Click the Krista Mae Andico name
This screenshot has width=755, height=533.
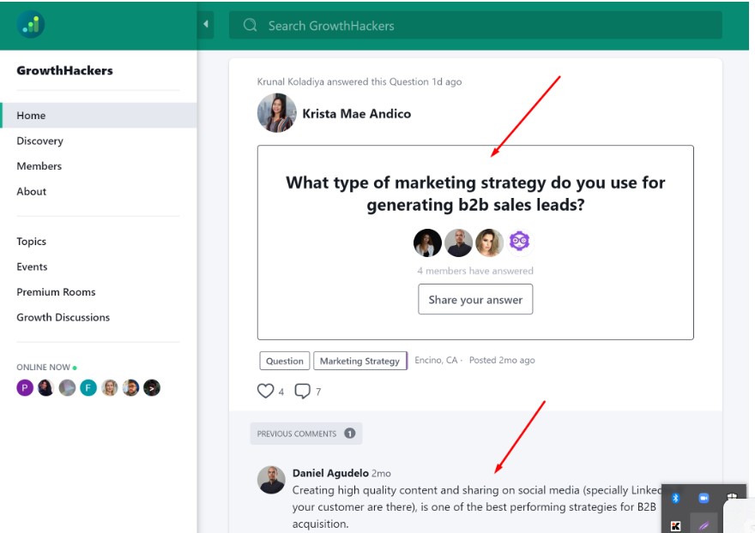(x=356, y=113)
